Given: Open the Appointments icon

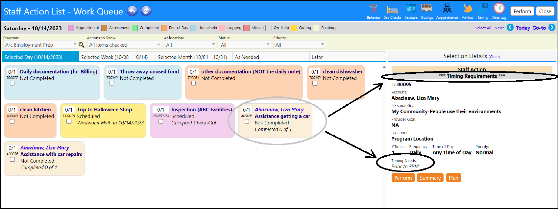Looking at the screenshot, I should pyautogui.click(x=447, y=11).
